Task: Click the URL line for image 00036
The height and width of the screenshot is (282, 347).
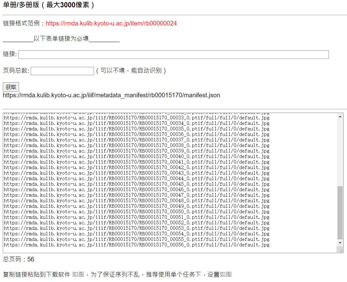Action: pos(136,134)
